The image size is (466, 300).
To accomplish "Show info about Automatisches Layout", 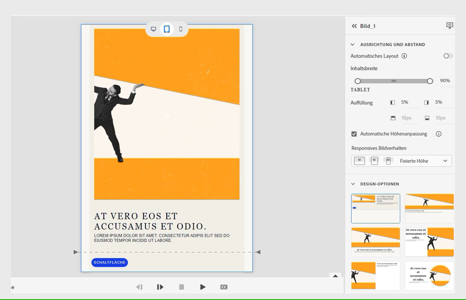I will (404, 56).
